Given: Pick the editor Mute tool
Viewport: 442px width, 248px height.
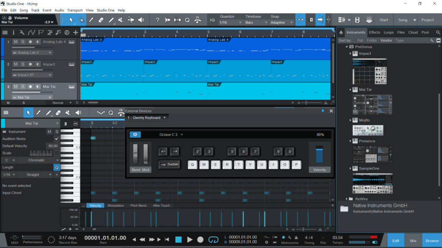Looking at the screenshot, I should tap(68, 113).
